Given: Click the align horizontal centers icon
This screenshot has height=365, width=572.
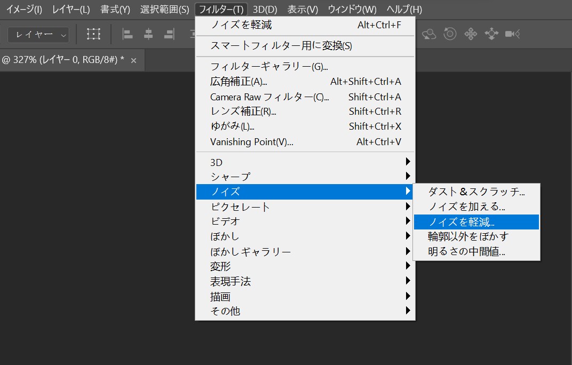Looking at the screenshot, I should click(x=148, y=34).
